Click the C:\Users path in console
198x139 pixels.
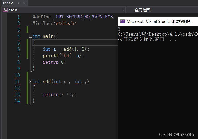158,34
